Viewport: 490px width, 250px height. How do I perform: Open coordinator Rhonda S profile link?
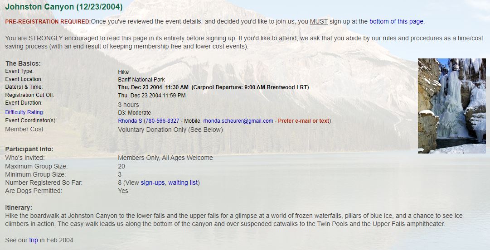point(130,121)
